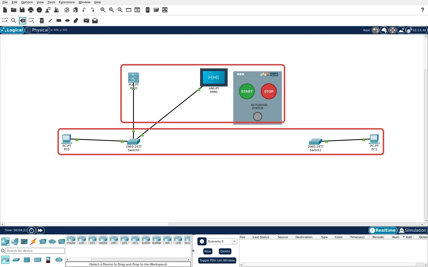Select the Switch0 device in workspace

(133, 142)
